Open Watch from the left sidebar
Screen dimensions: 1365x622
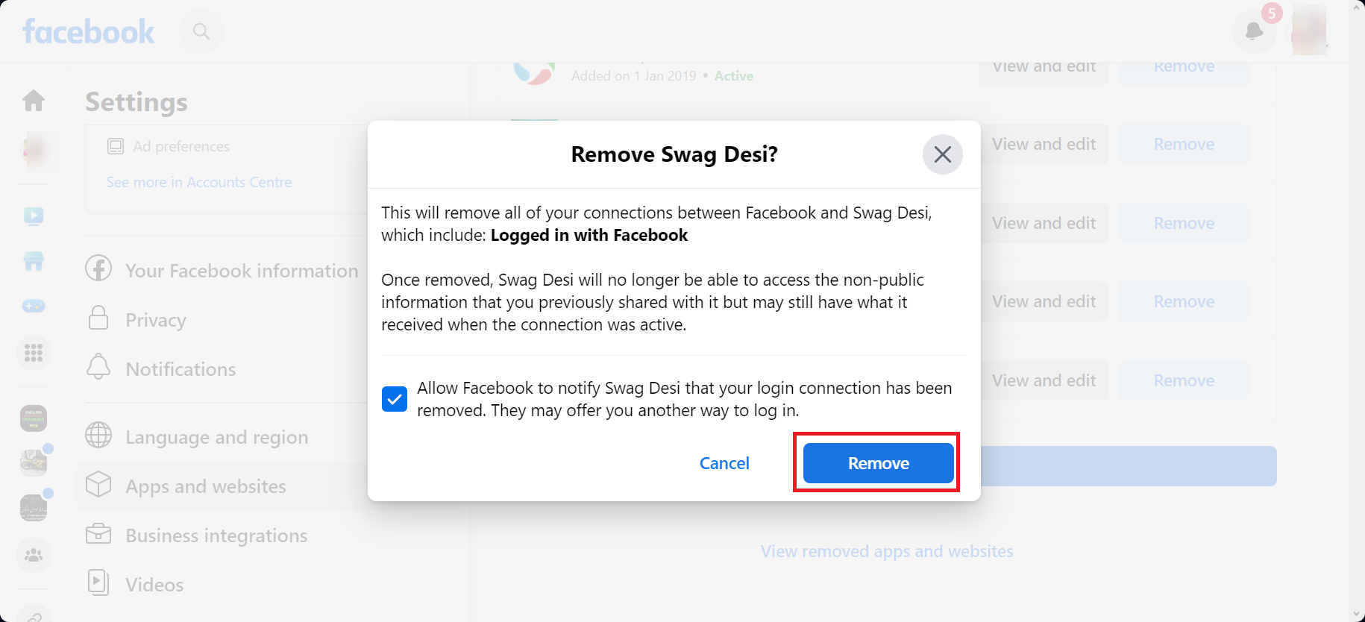click(x=33, y=216)
